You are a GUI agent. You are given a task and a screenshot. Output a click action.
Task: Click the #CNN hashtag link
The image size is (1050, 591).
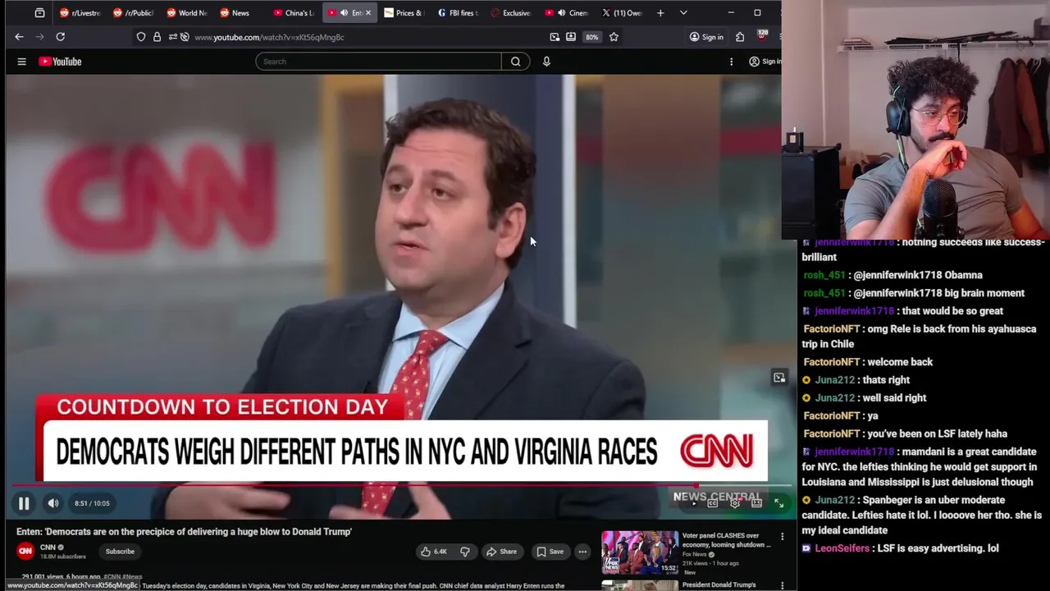click(112, 577)
